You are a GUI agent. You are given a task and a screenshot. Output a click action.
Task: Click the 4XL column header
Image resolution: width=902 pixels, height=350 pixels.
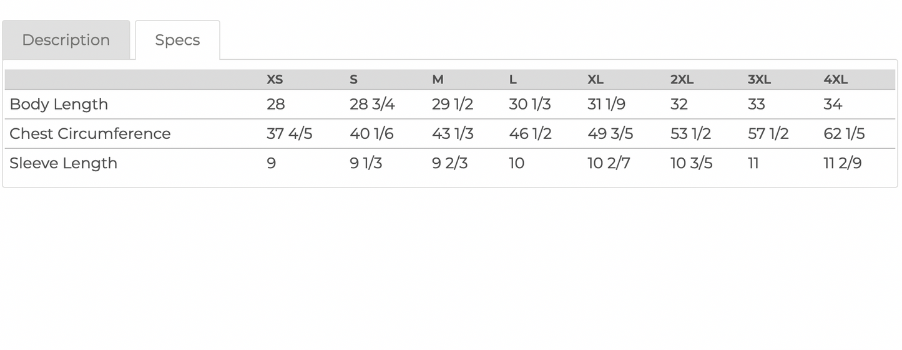click(x=835, y=80)
